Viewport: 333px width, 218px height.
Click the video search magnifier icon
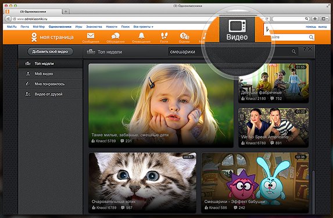293,51
